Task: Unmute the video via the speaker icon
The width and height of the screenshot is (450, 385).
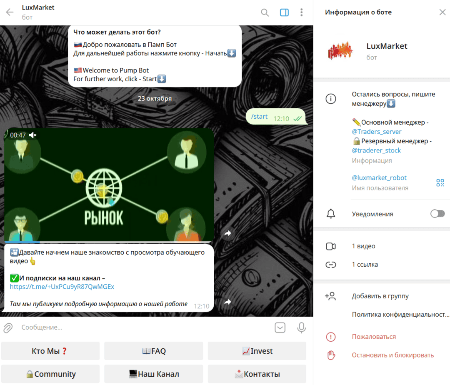Action: click(33, 135)
